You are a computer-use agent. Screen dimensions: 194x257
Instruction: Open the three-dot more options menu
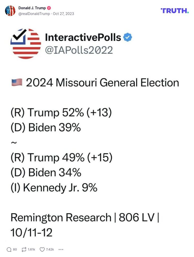[x=61, y=250]
